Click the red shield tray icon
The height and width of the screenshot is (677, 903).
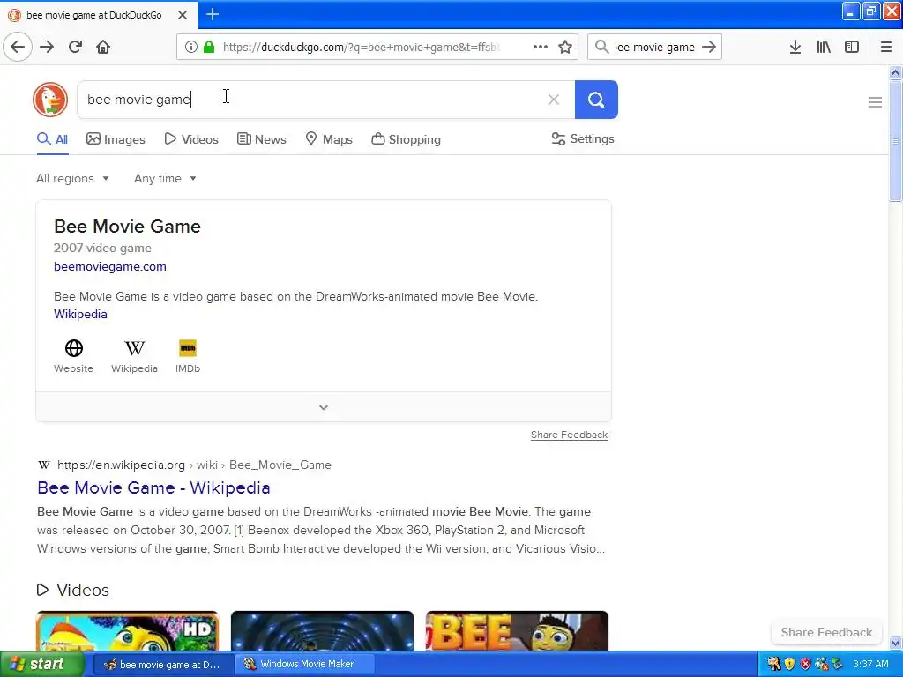[x=806, y=665]
